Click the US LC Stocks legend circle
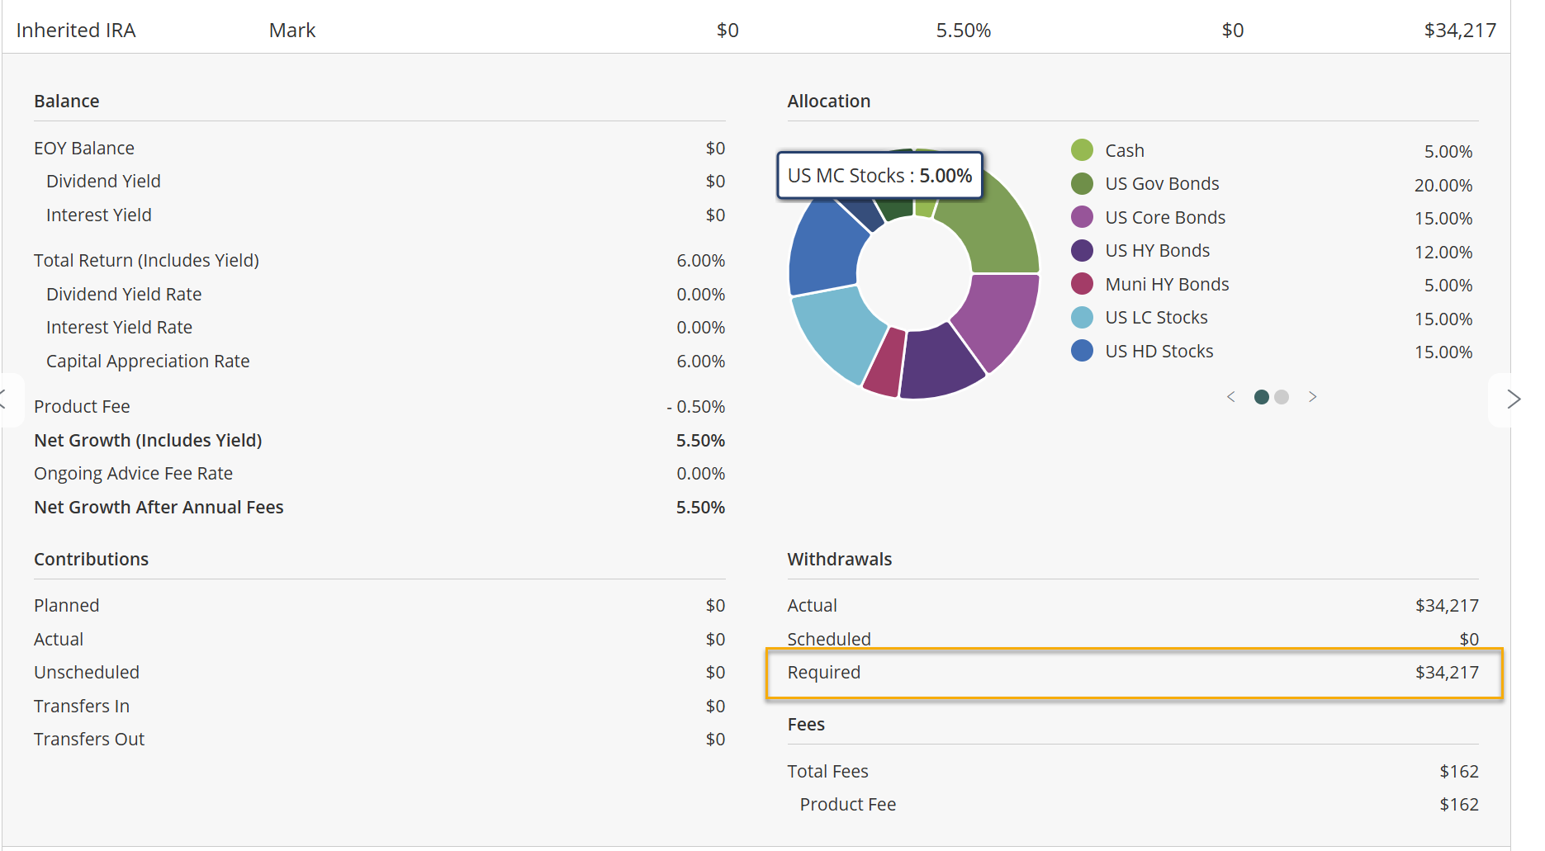Screen dimensions: 1545x851 click(1082, 317)
